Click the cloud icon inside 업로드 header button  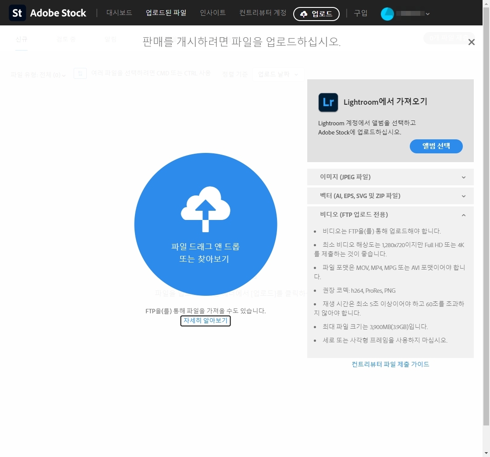click(303, 14)
